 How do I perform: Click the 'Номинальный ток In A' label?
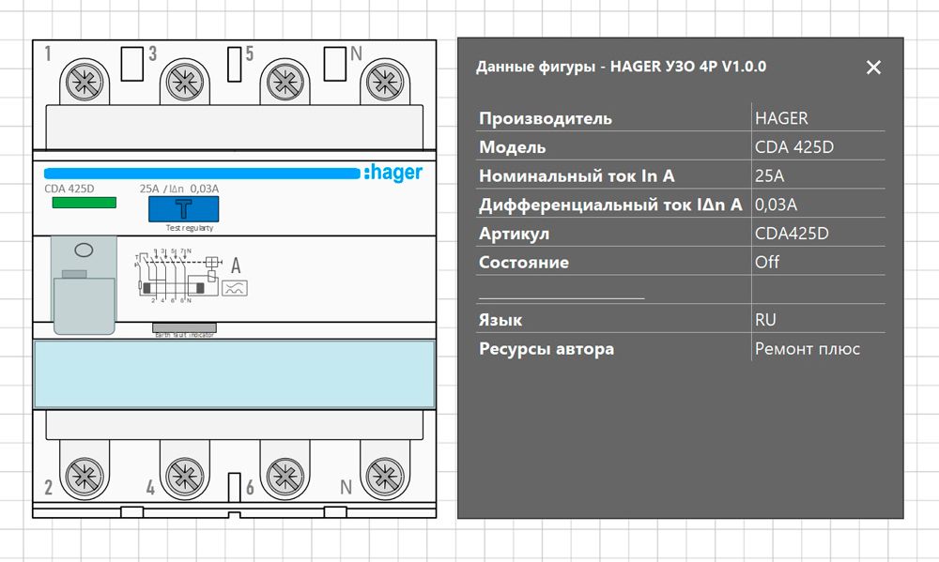(x=577, y=176)
